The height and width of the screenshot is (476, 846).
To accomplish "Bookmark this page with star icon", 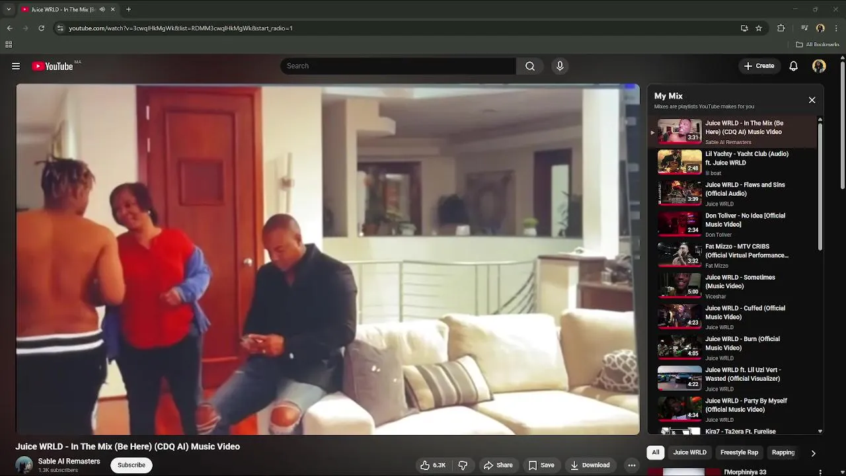I will coord(759,28).
